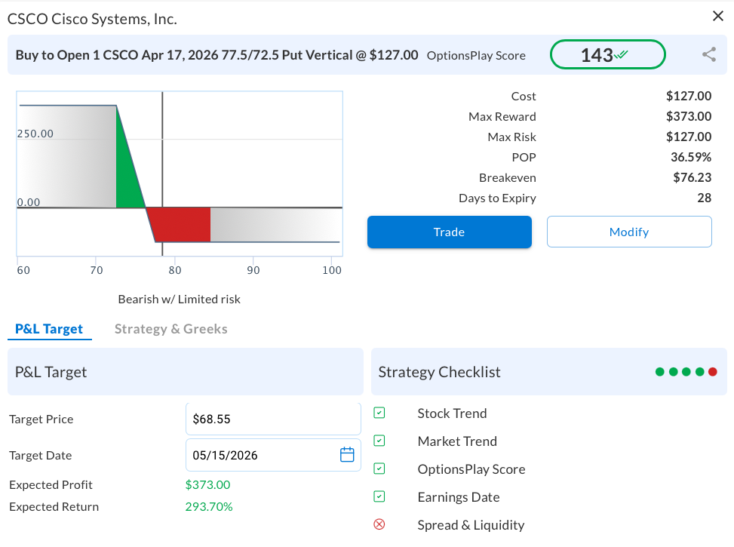The height and width of the screenshot is (547, 734).
Task: Click the Target Date input field
Action: (x=273, y=455)
